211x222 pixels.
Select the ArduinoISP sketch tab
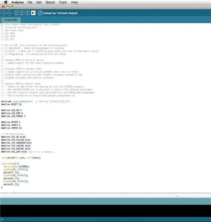click(x=11, y=20)
